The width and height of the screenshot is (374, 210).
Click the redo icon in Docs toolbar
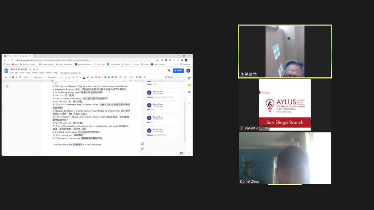pos(9,77)
